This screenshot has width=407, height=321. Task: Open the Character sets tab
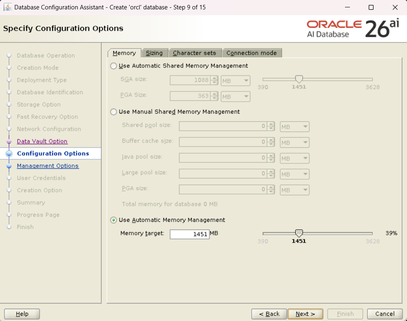tap(195, 53)
